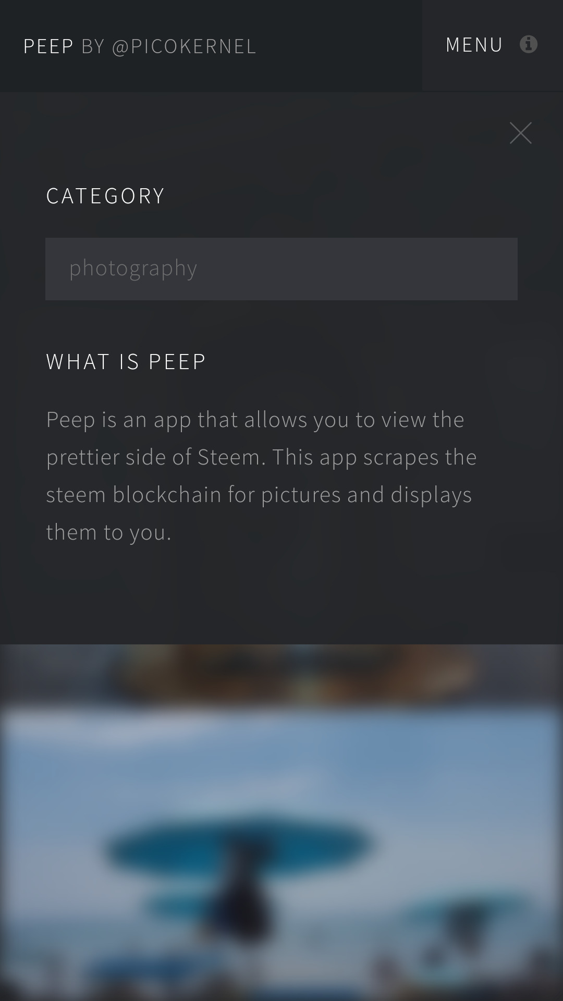Click empty panel area below the description
This screenshot has height=1001, width=563.
(x=281, y=594)
